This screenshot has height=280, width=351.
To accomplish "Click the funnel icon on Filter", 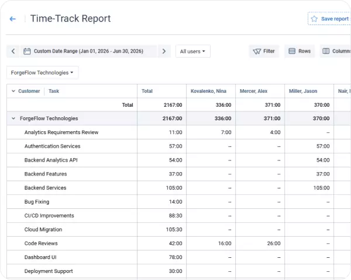I will (x=257, y=51).
